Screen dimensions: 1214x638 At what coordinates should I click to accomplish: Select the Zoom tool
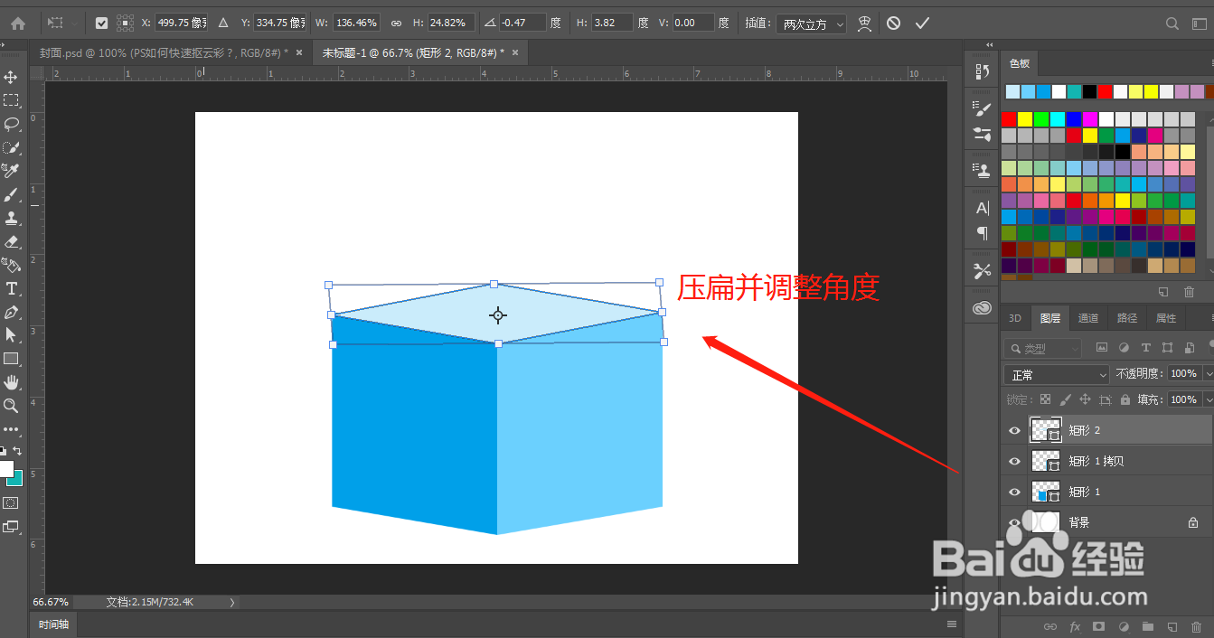(12, 406)
